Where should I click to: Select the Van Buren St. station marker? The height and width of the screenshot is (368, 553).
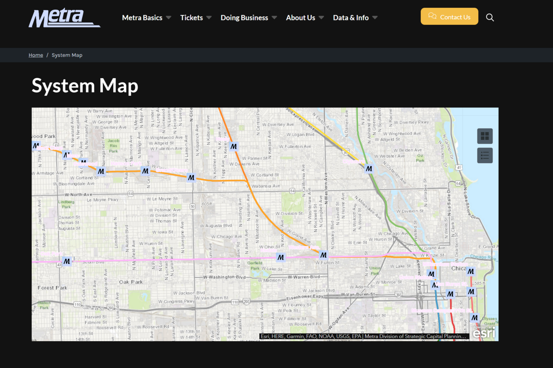click(471, 292)
